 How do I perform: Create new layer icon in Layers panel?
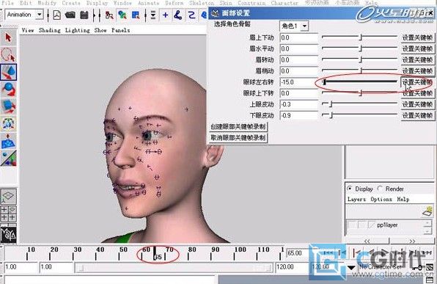click(x=427, y=211)
